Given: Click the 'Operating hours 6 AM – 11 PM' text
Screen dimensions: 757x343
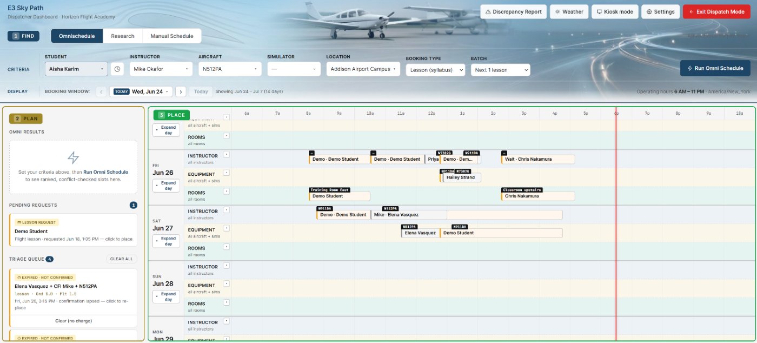Looking at the screenshot, I should pyautogui.click(x=669, y=92).
